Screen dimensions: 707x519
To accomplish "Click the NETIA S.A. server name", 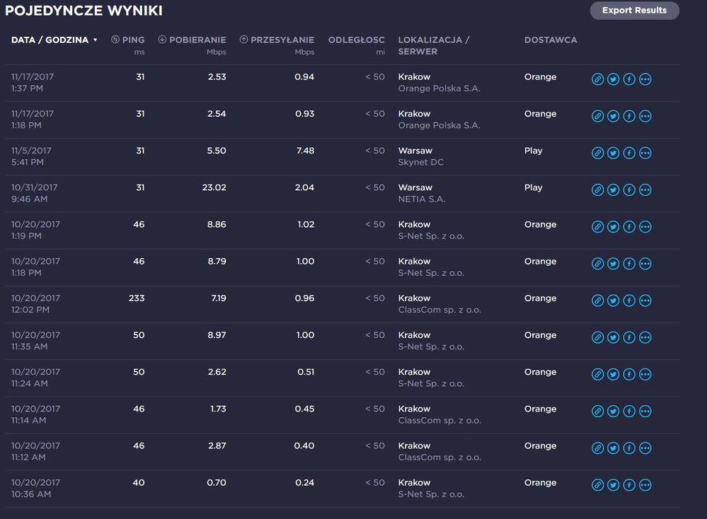I will (422, 199).
